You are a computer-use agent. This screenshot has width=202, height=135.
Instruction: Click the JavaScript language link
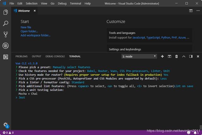139,38
